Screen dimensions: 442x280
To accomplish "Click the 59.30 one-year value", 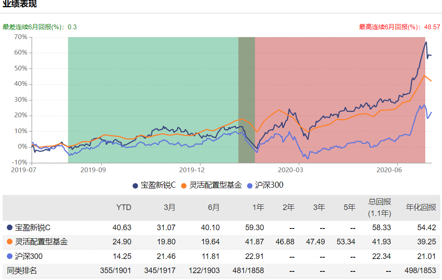I will click(x=254, y=228).
